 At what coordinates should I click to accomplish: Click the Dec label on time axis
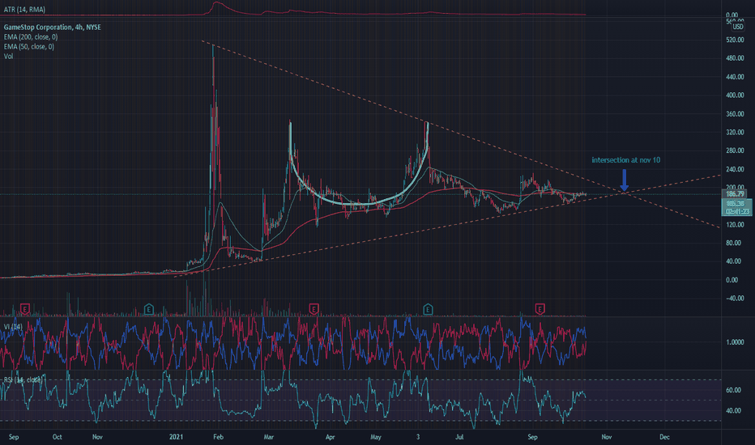click(664, 437)
